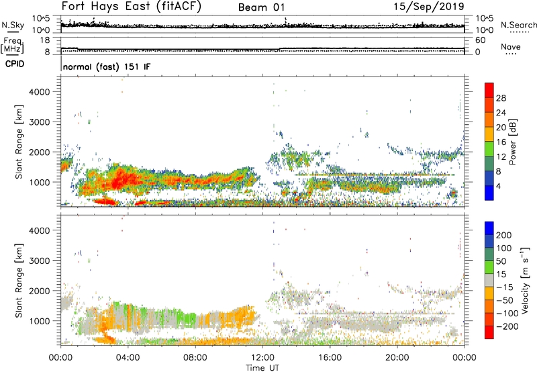Image resolution: width=537 pixels, height=372 pixels.
Task: Click the "-100" Velocity scale value
Action: click(507, 314)
